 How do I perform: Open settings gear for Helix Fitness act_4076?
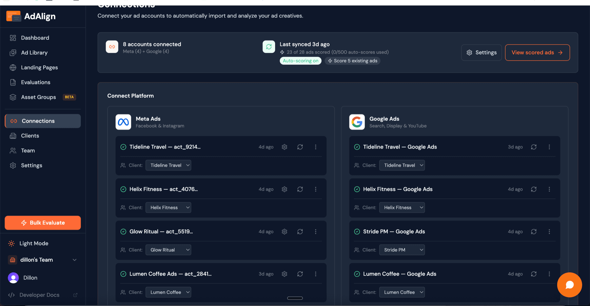click(x=285, y=189)
